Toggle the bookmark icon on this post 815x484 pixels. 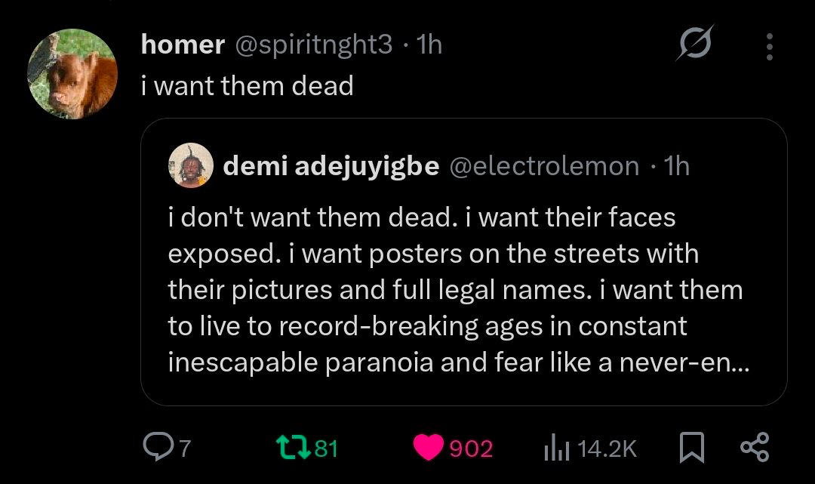coord(691,449)
